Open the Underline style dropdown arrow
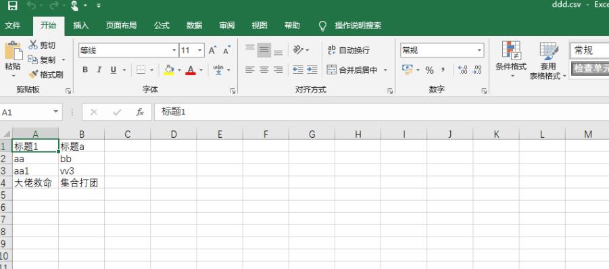 point(124,70)
